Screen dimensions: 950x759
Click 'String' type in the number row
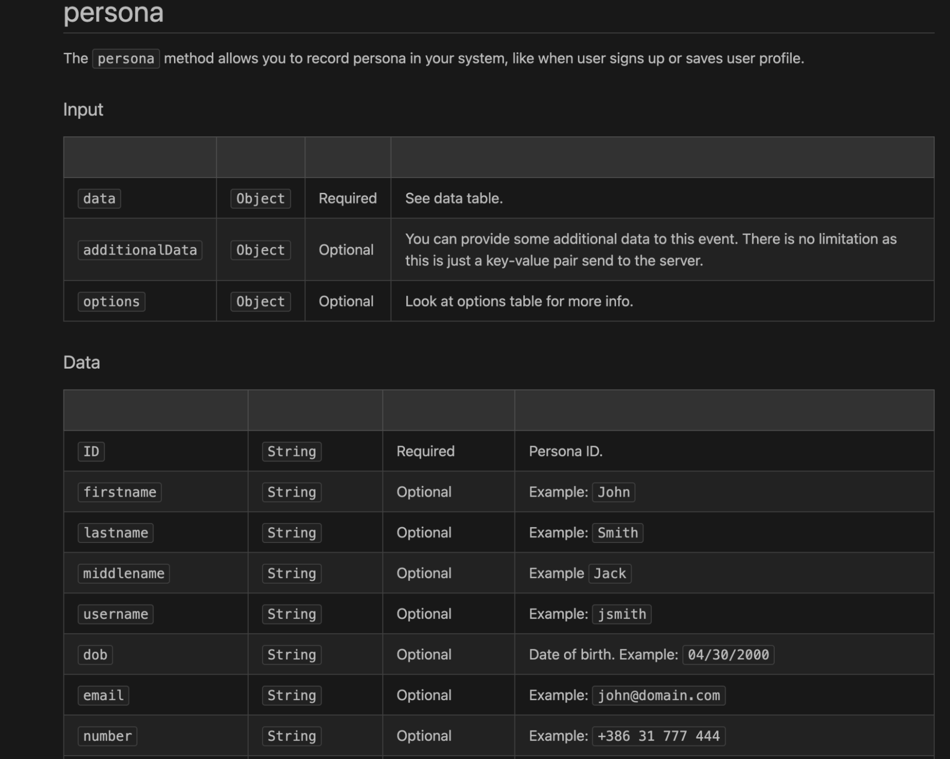pos(292,736)
